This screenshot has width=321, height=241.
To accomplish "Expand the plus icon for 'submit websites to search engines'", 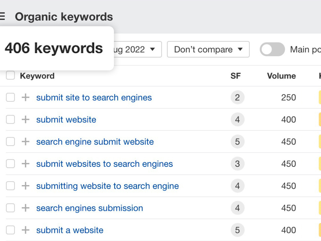I will point(26,164).
